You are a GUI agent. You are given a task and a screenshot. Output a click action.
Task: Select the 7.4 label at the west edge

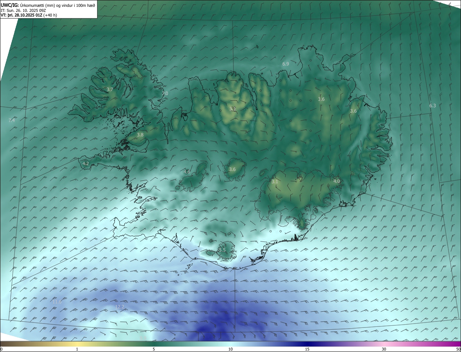point(12,120)
